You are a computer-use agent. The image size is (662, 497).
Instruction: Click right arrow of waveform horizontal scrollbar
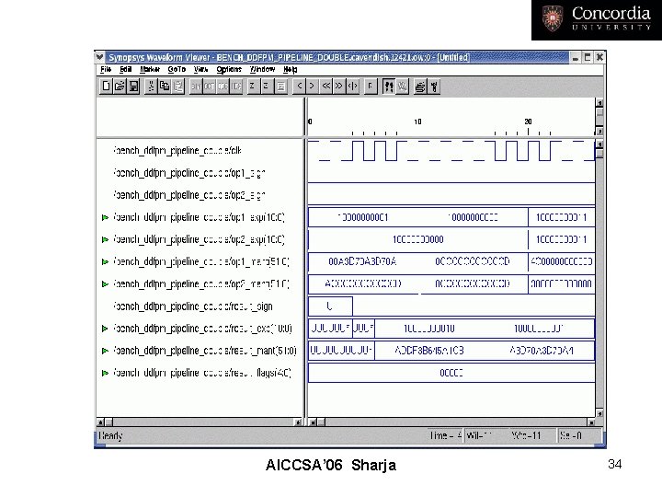tap(591, 422)
